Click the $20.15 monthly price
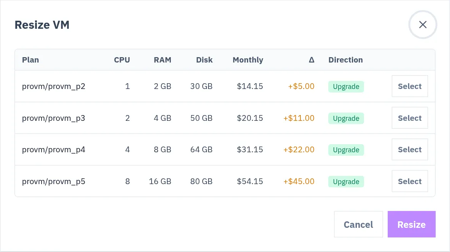Image resolution: width=450 pixels, height=252 pixels. click(250, 118)
